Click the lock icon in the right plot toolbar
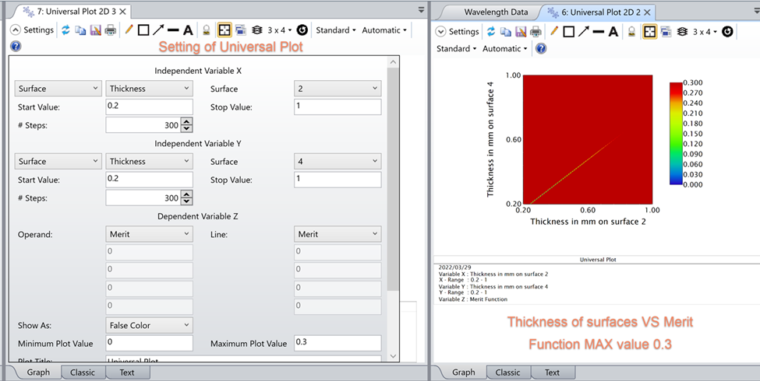 631,32
